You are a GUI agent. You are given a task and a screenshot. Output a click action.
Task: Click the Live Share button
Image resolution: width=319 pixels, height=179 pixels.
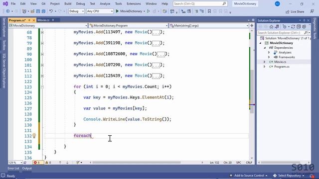295,11
